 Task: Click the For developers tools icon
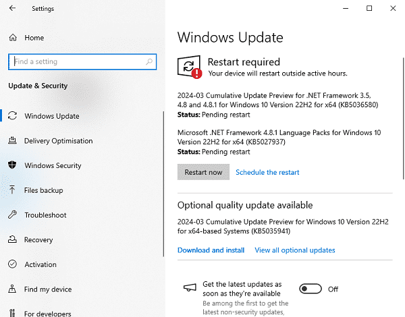click(12, 313)
